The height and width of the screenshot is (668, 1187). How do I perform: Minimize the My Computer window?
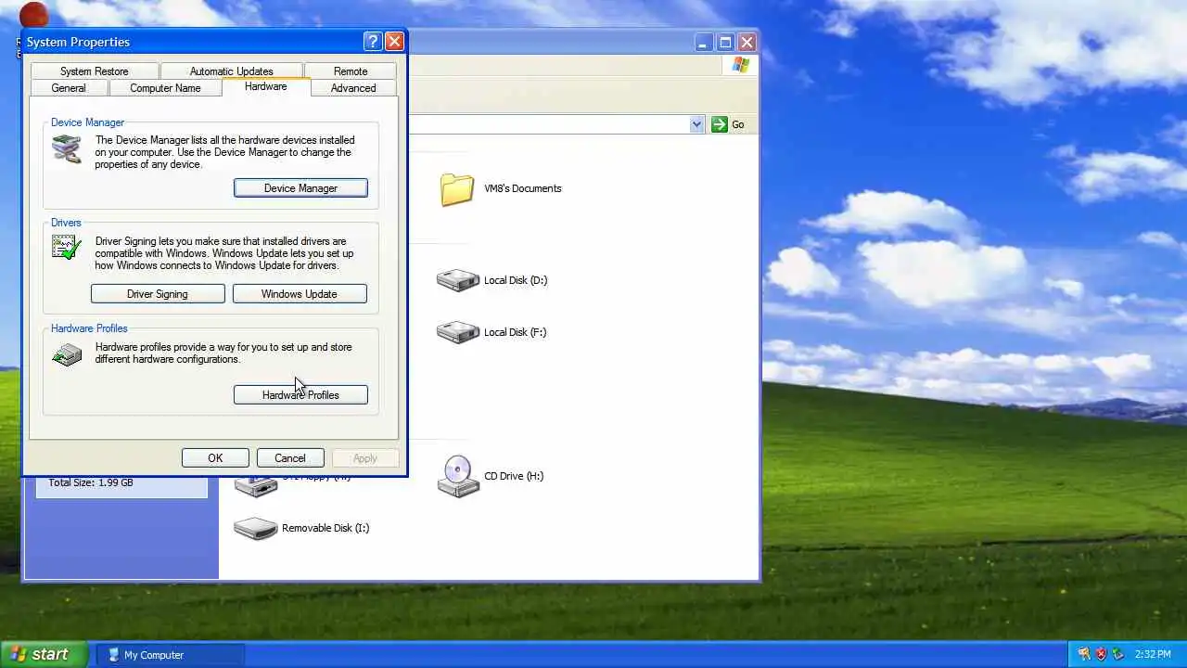tap(703, 42)
